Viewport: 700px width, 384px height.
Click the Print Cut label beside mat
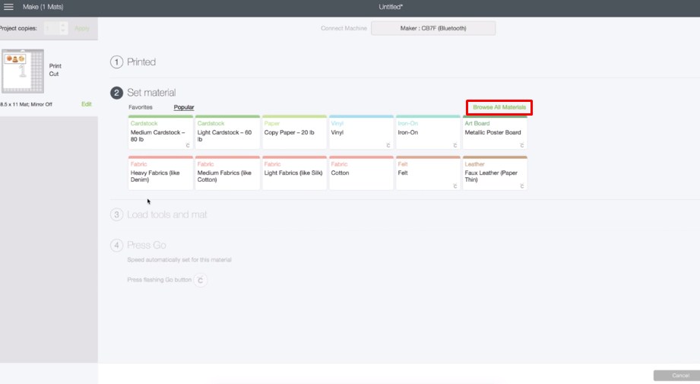(x=55, y=70)
